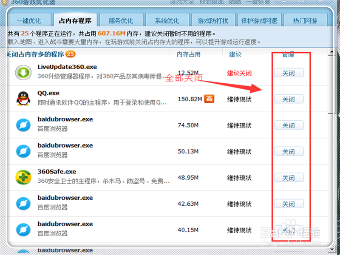The image size is (340, 255).
Task: Click the browser icon in the 40.15M row
Action: pyautogui.click(x=23, y=229)
